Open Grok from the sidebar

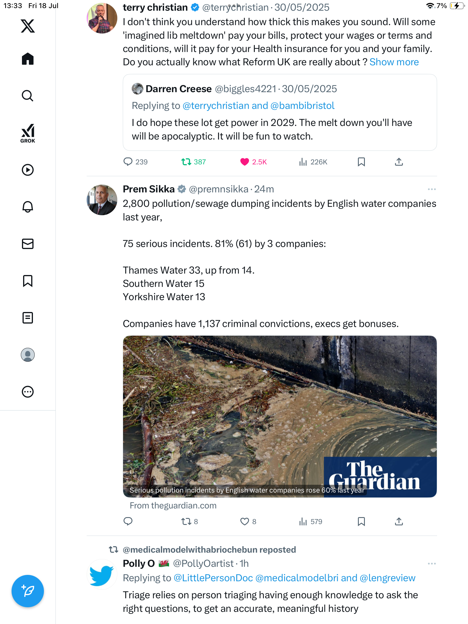coord(28,133)
